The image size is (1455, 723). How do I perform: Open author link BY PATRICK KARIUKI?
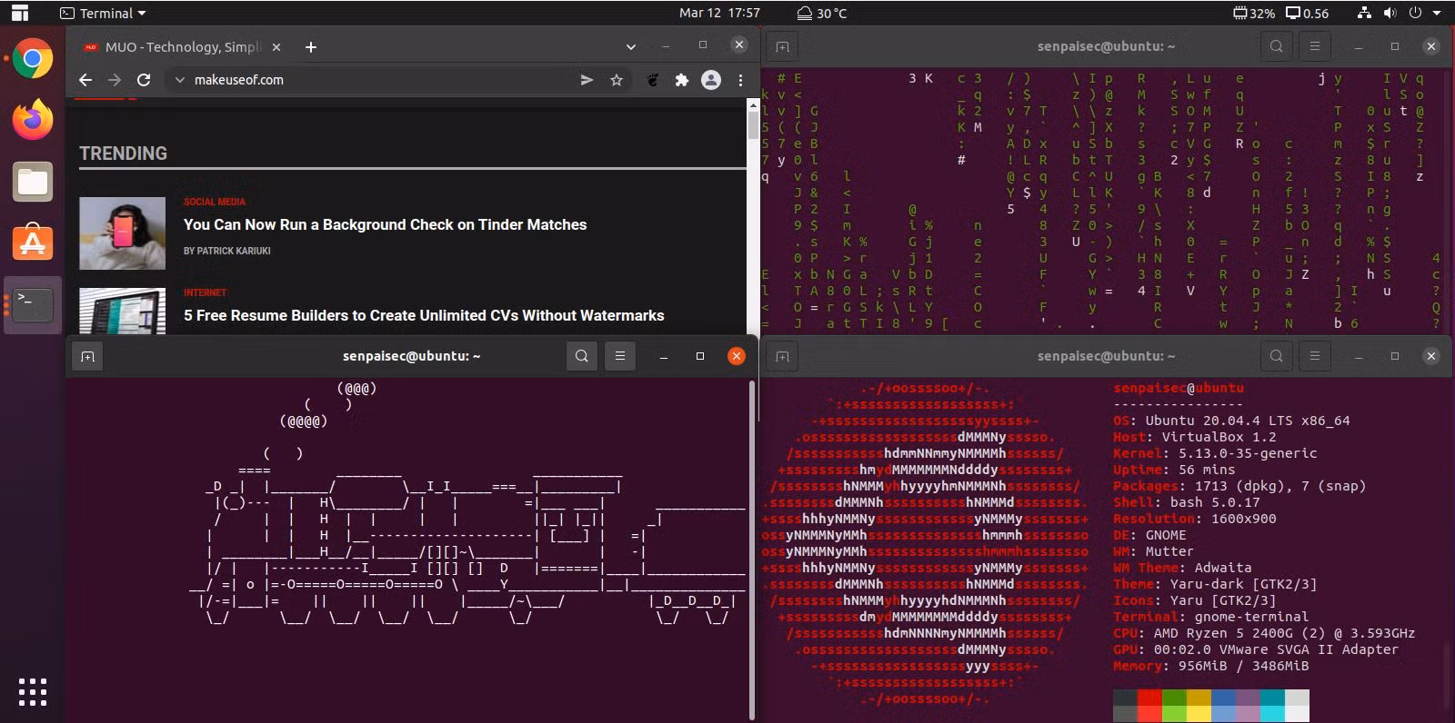[226, 251]
